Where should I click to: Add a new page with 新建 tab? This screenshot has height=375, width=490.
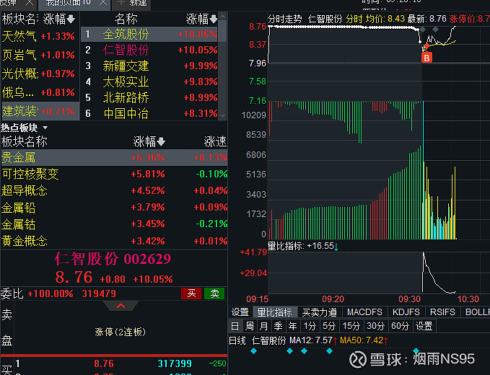click(x=132, y=4)
